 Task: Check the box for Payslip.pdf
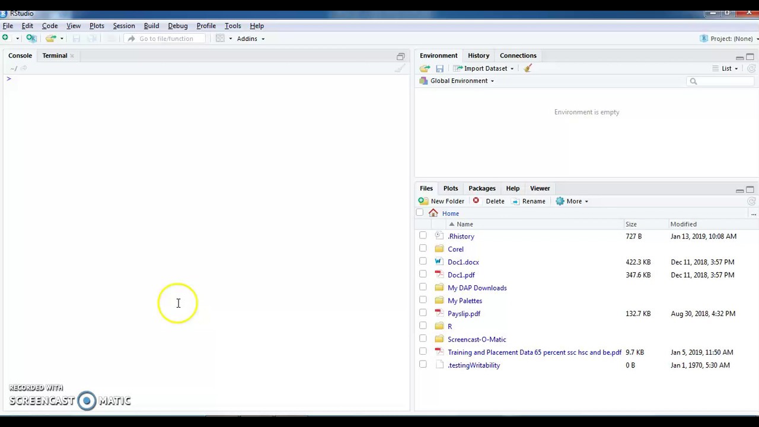[423, 313]
